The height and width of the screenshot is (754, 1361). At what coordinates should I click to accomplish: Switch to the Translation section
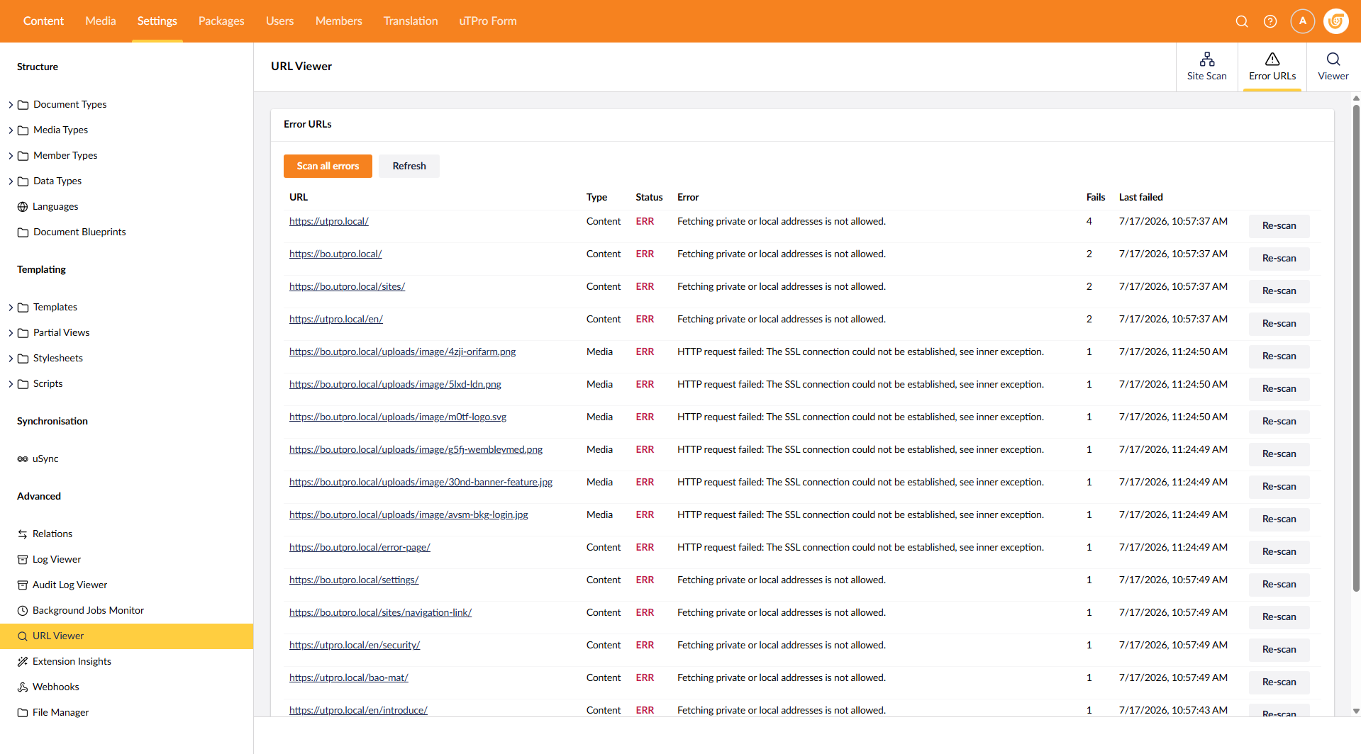tap(411, 21)
